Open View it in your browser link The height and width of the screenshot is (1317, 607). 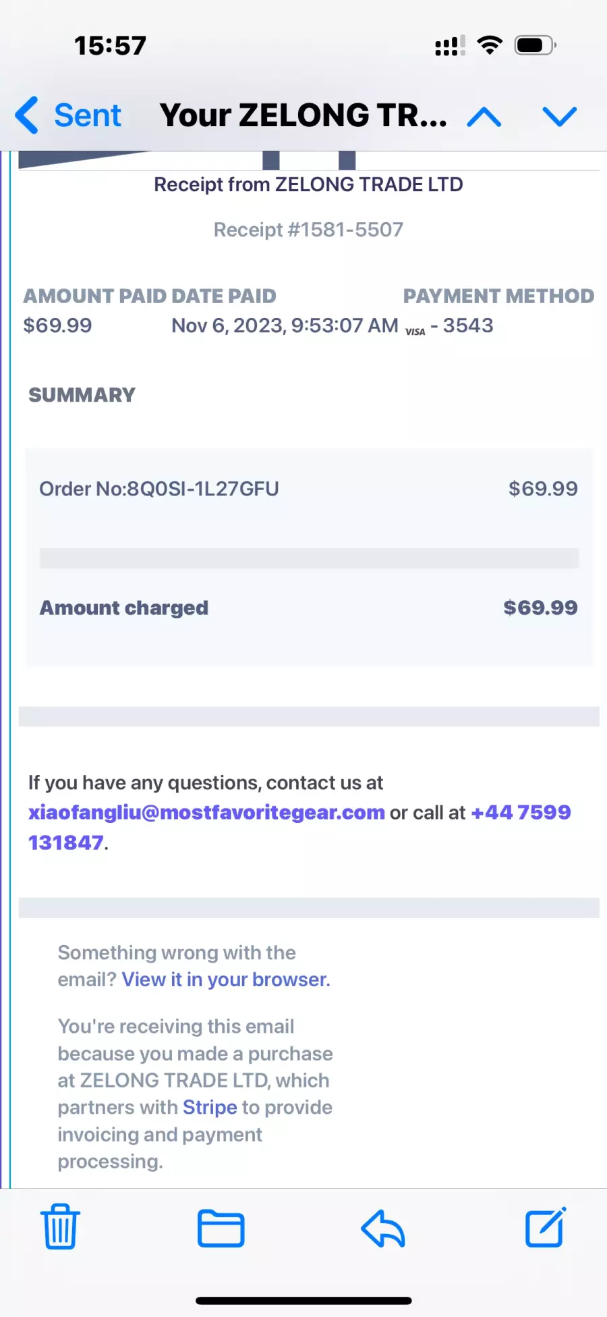click(226, 979)
